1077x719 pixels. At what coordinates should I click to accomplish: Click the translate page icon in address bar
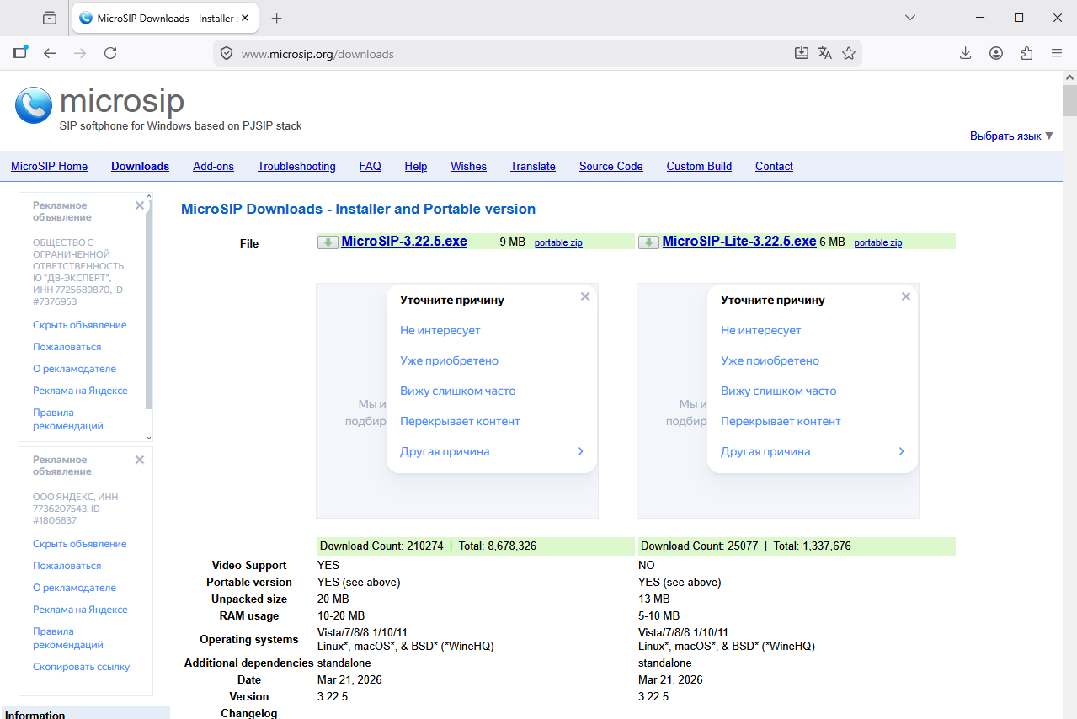[x=825, y=53]
